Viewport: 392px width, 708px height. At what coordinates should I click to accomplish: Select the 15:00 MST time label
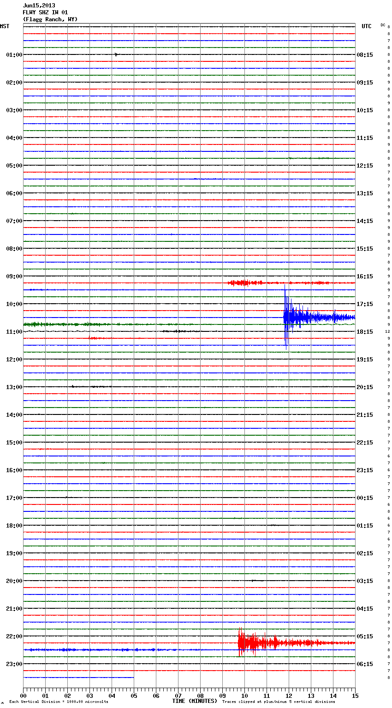14,443
